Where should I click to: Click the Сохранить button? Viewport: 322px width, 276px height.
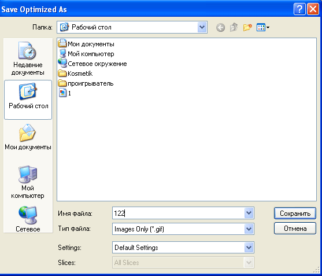[x=295, y=214]
